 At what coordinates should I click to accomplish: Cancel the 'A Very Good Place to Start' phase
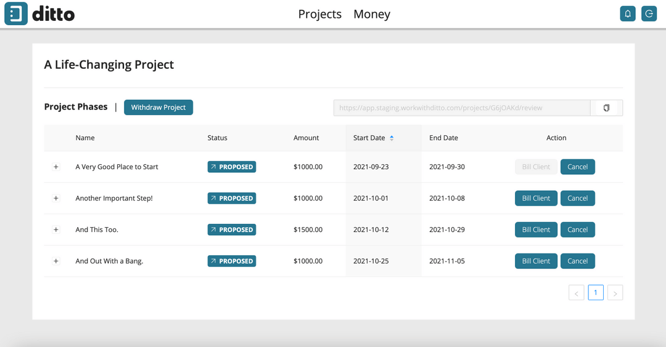(x=578, y=167)
